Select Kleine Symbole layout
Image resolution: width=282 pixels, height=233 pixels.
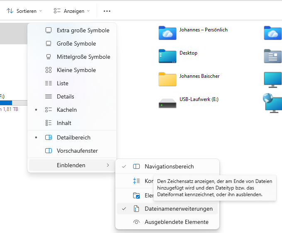click(76, 70)
